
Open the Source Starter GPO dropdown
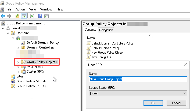click(x=138, y=93)
